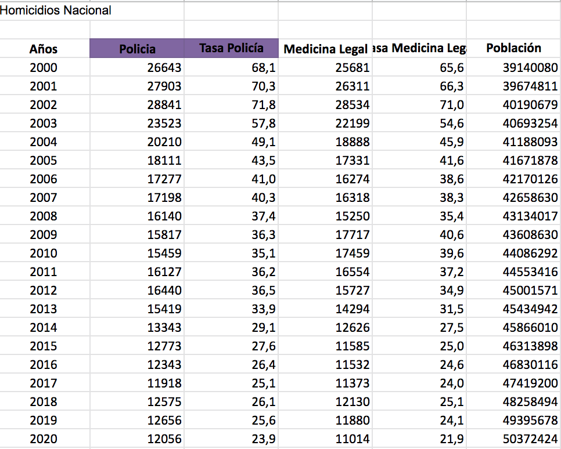Select Tasa Policía value 57,8
Screen dimensions: 561x449
pyautogui.click(x=231, y=124)
